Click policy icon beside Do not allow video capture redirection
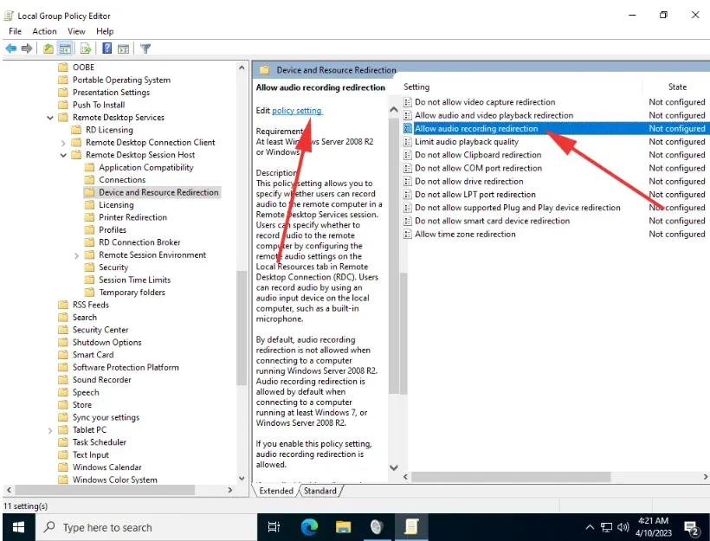This screenshot has height=541, width=710. [408, 102]
